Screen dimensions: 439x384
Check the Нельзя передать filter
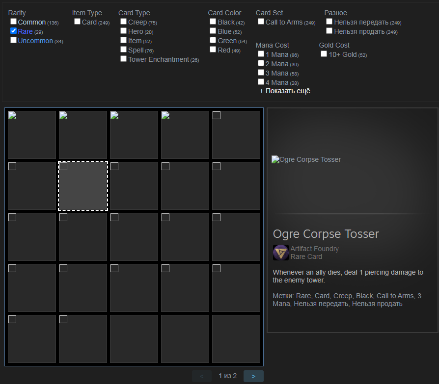click(329, 22)
